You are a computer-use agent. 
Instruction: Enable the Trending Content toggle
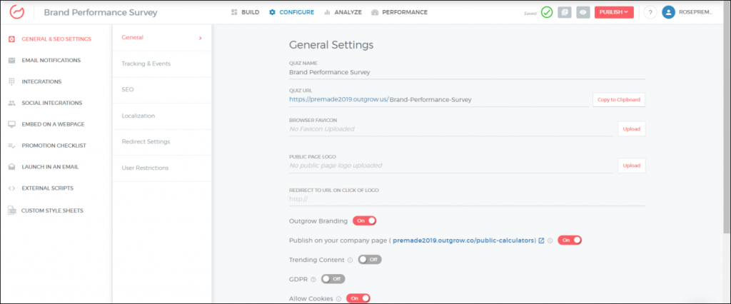(369, 260)
